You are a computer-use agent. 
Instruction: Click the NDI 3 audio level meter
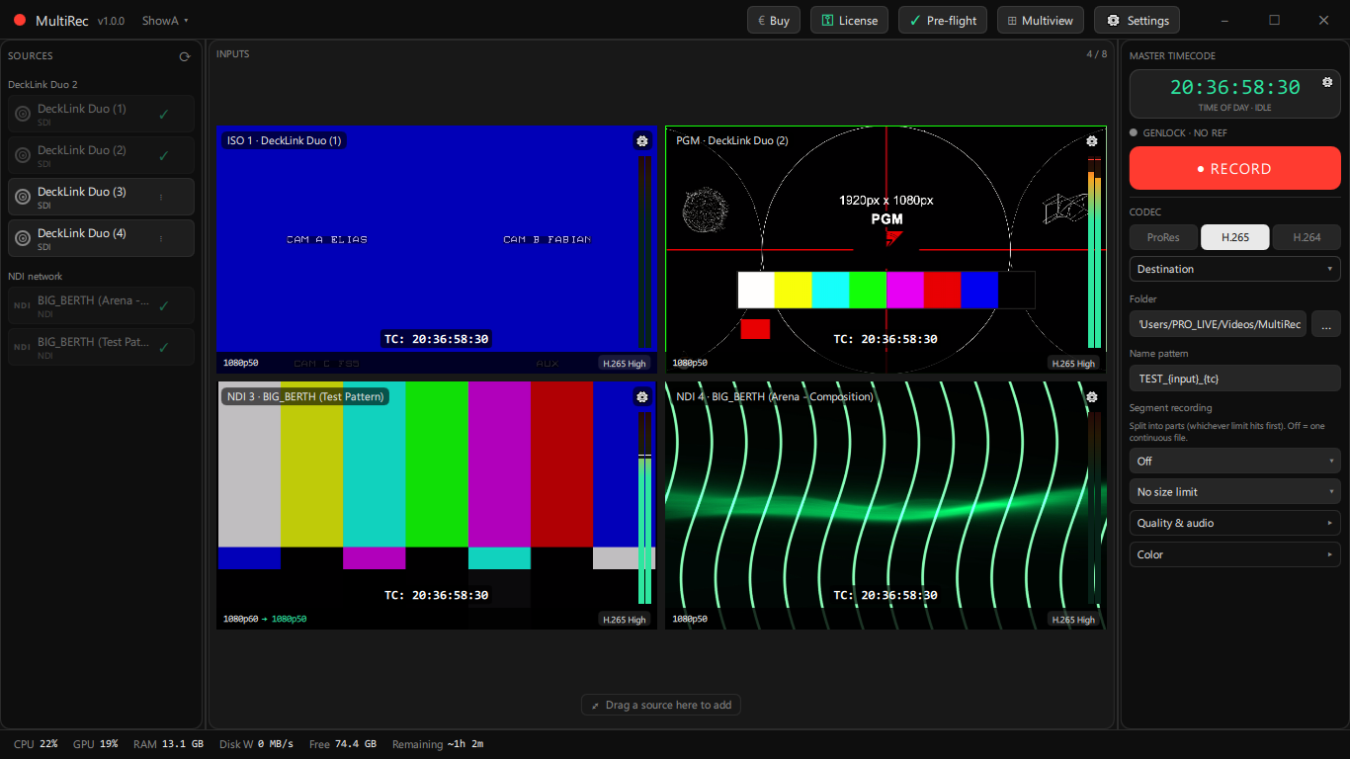[x=644, y=508]
